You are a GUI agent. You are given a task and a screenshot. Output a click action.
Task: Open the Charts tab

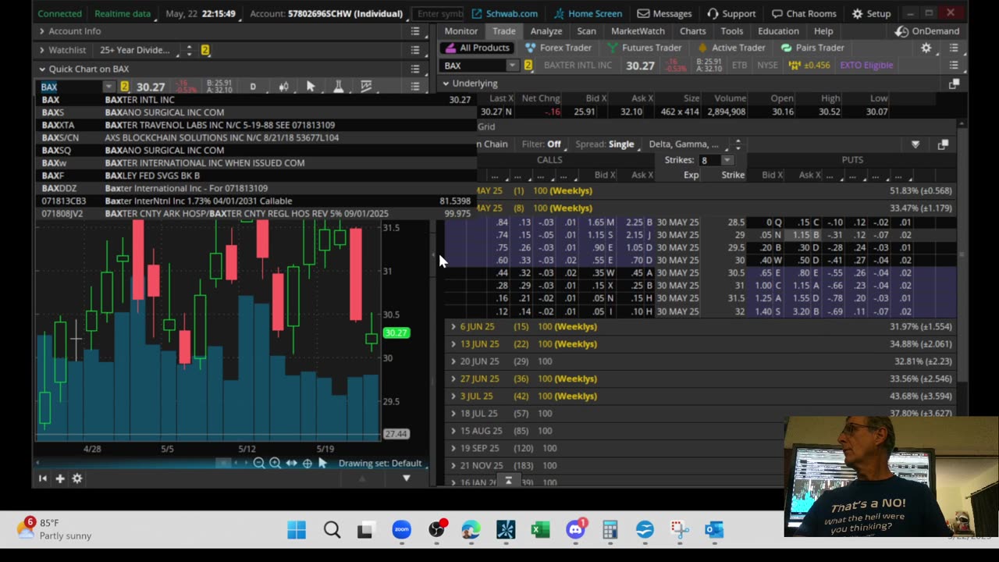692,31
